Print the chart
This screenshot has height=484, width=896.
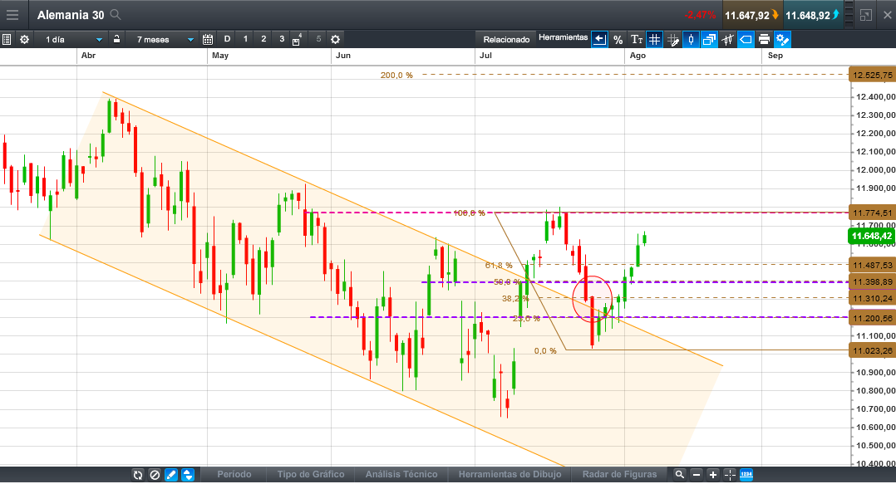pos(764,39)
